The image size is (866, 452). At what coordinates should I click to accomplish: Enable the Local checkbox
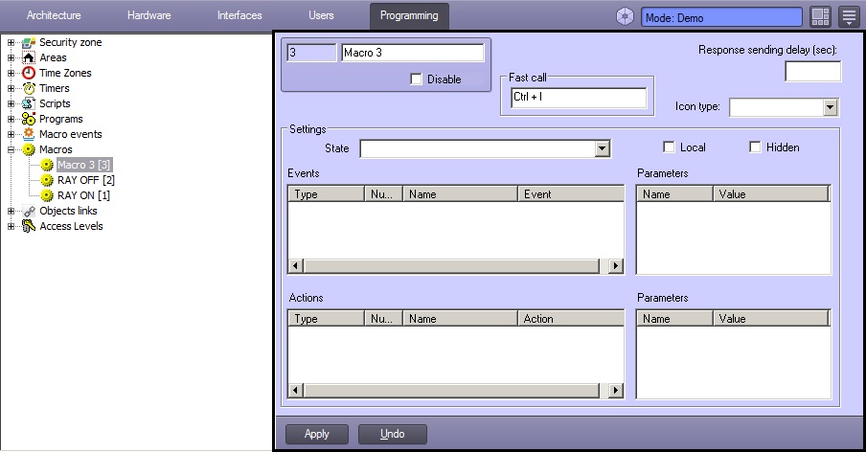[x=669, y=147]
